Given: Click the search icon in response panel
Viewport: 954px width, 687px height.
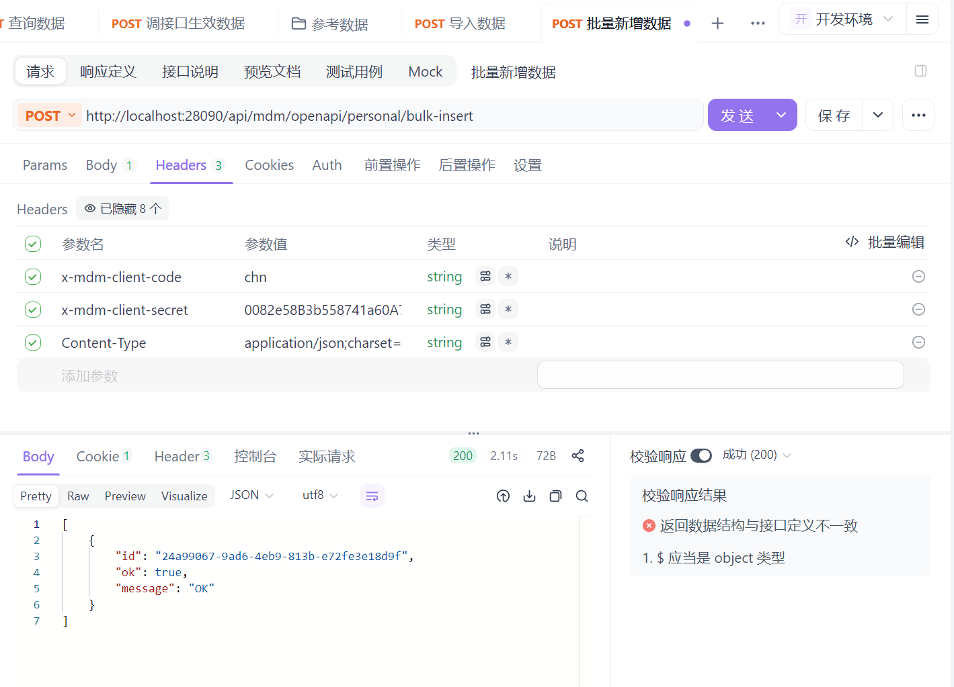Looking at the screenshot, I should coord(582,496).
